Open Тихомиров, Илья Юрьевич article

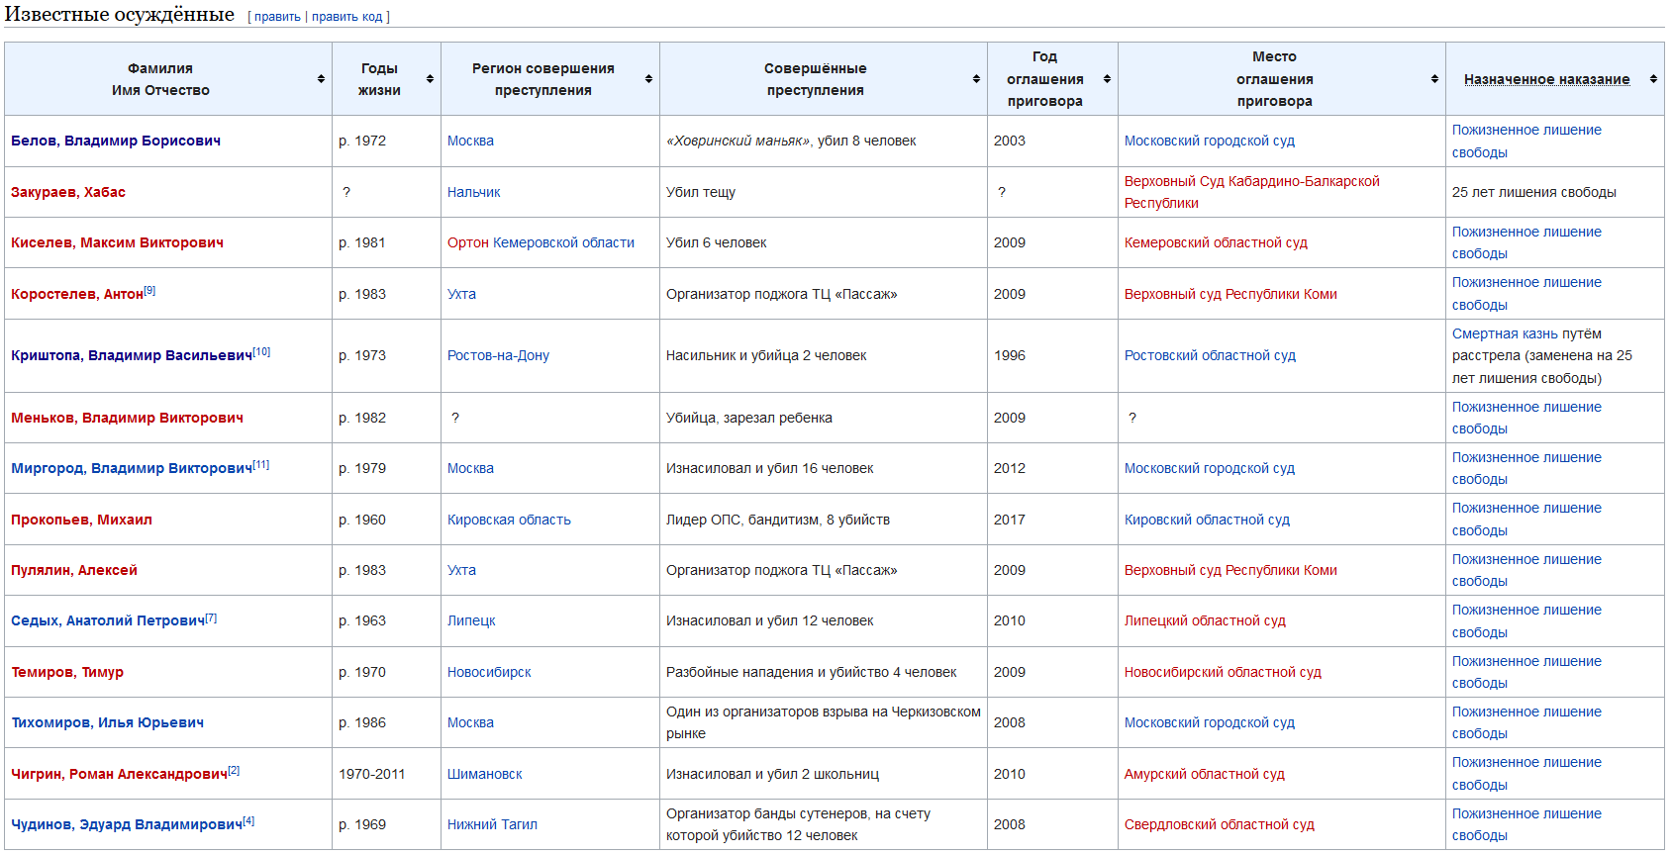tap(107, 722)
